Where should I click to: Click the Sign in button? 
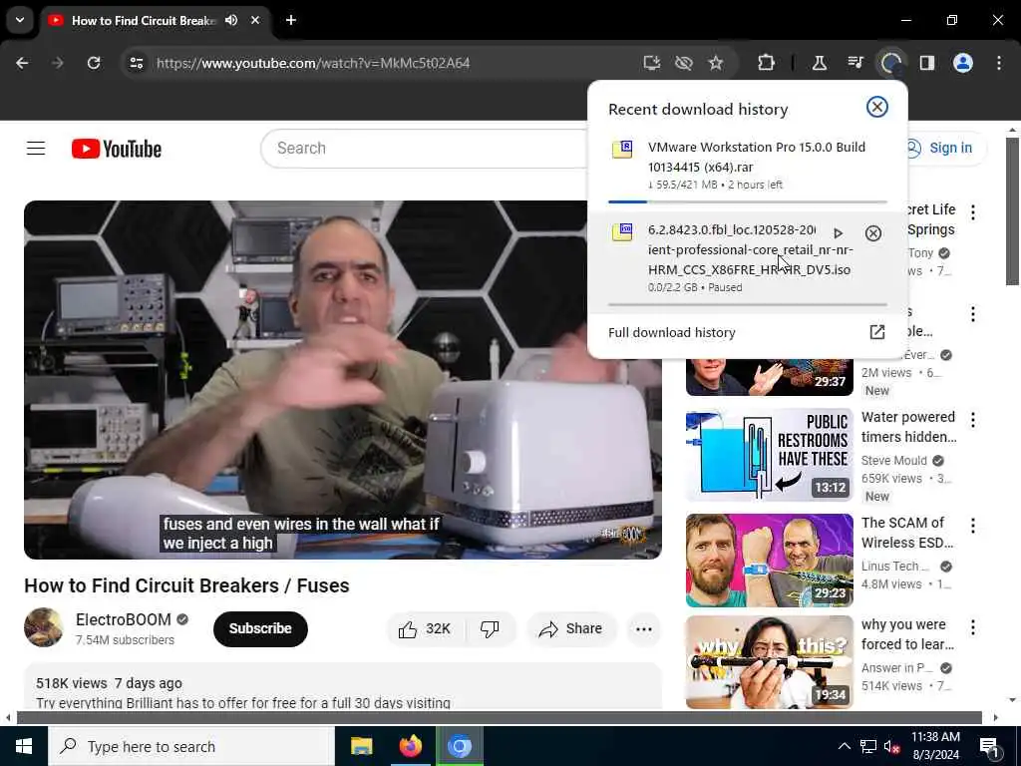pyautogui.click(x=940, y=148)
